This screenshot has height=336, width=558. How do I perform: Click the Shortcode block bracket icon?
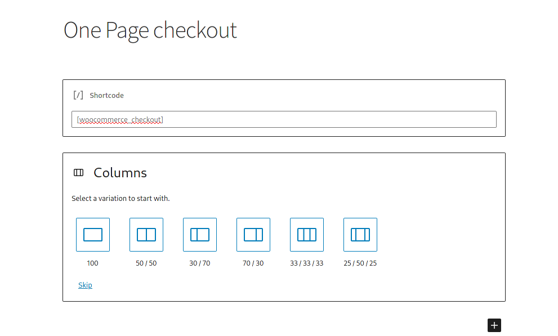pos(78,95)
